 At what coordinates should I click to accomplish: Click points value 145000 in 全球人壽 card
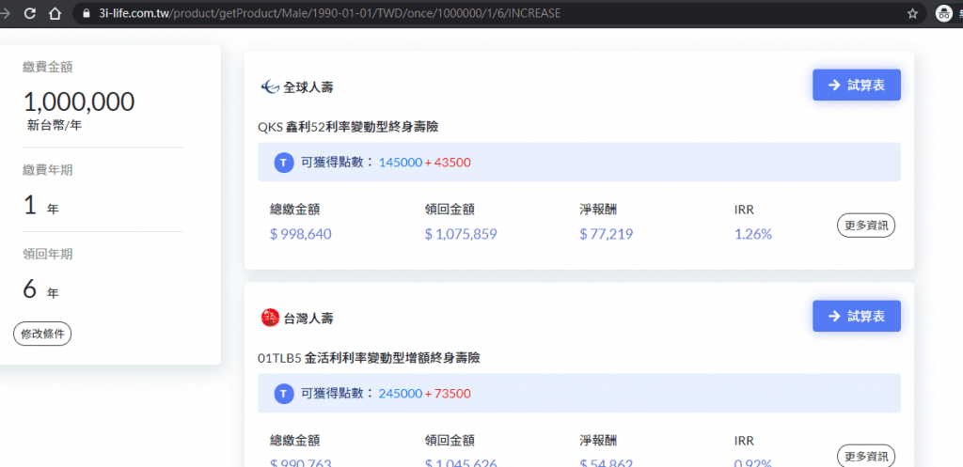401,163
